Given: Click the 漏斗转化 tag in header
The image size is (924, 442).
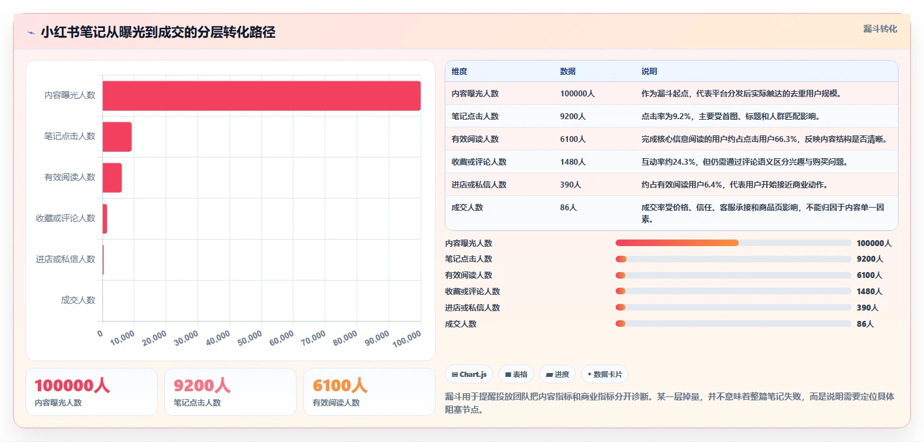Looking at the screenshot, I should 880,29.
